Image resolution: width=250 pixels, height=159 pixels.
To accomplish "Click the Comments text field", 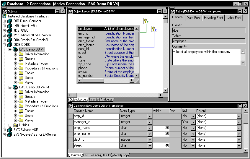I will (207, 57).
